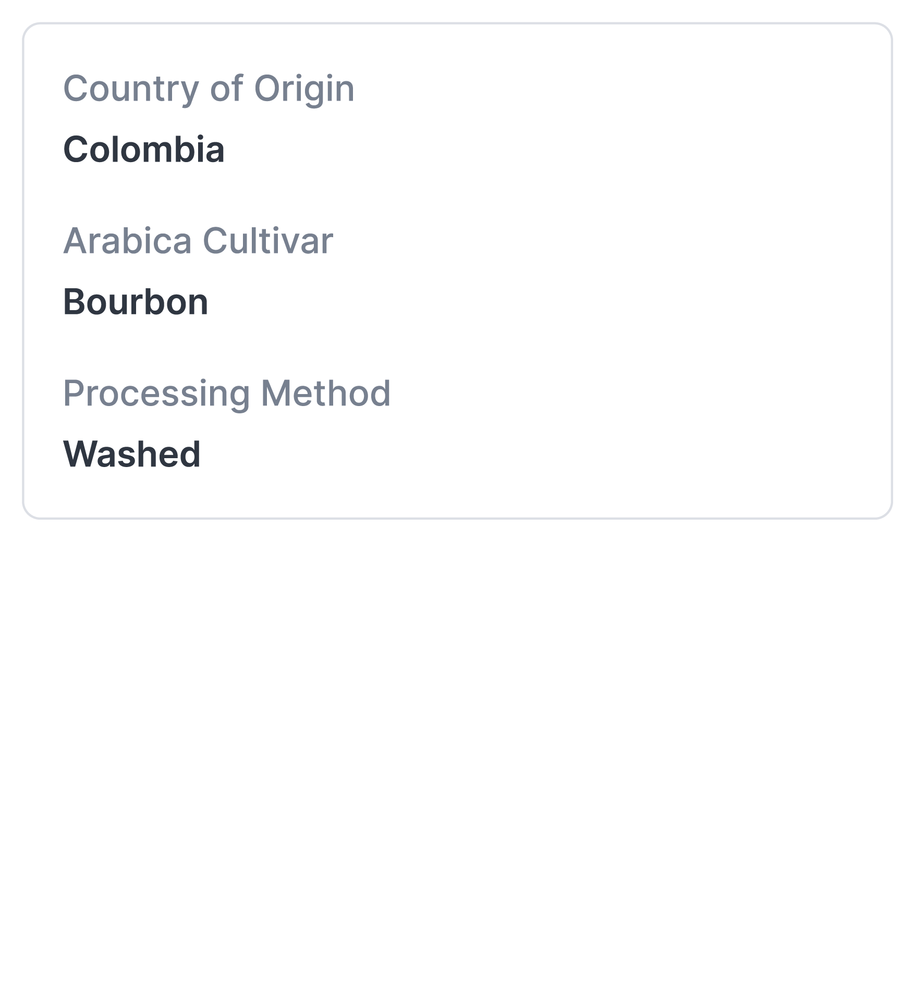Select the Washed processing value

pos(132,454)
